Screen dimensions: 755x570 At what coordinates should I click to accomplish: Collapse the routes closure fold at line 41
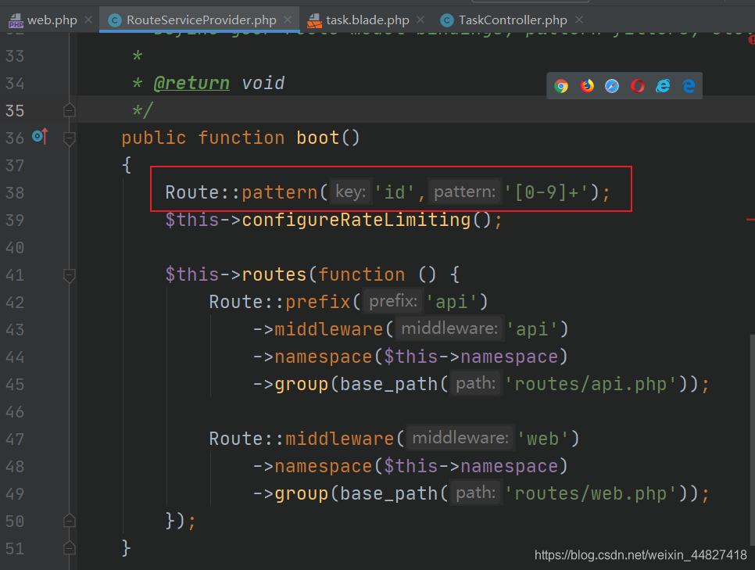click(x=70, y=275)
